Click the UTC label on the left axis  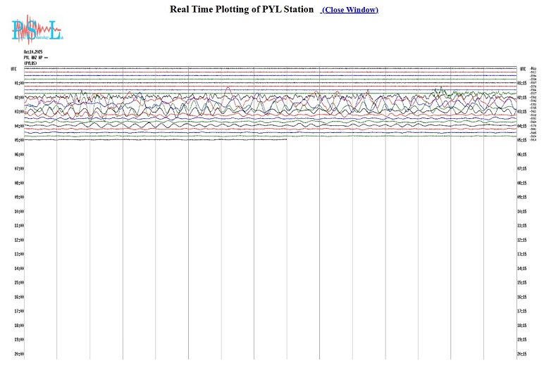coord(13,69)
